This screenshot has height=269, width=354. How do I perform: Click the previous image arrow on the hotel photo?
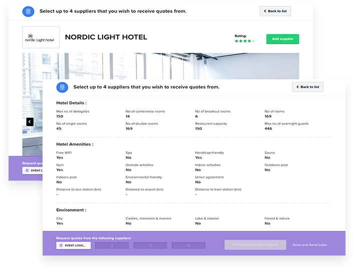coord(30,122)
